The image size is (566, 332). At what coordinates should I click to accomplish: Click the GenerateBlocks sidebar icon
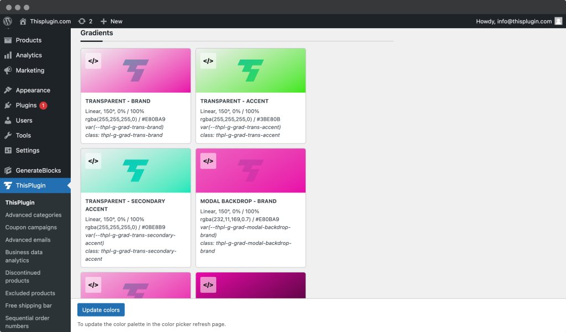(x=8, y=170)
